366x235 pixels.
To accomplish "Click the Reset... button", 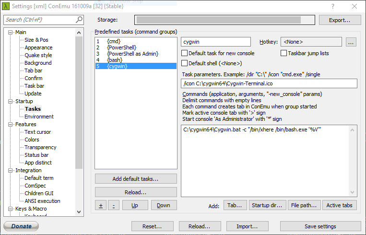I will [153, 226].
